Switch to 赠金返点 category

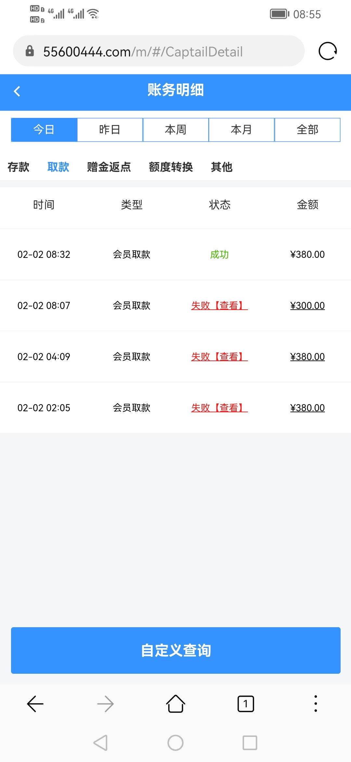click(109, 167)
